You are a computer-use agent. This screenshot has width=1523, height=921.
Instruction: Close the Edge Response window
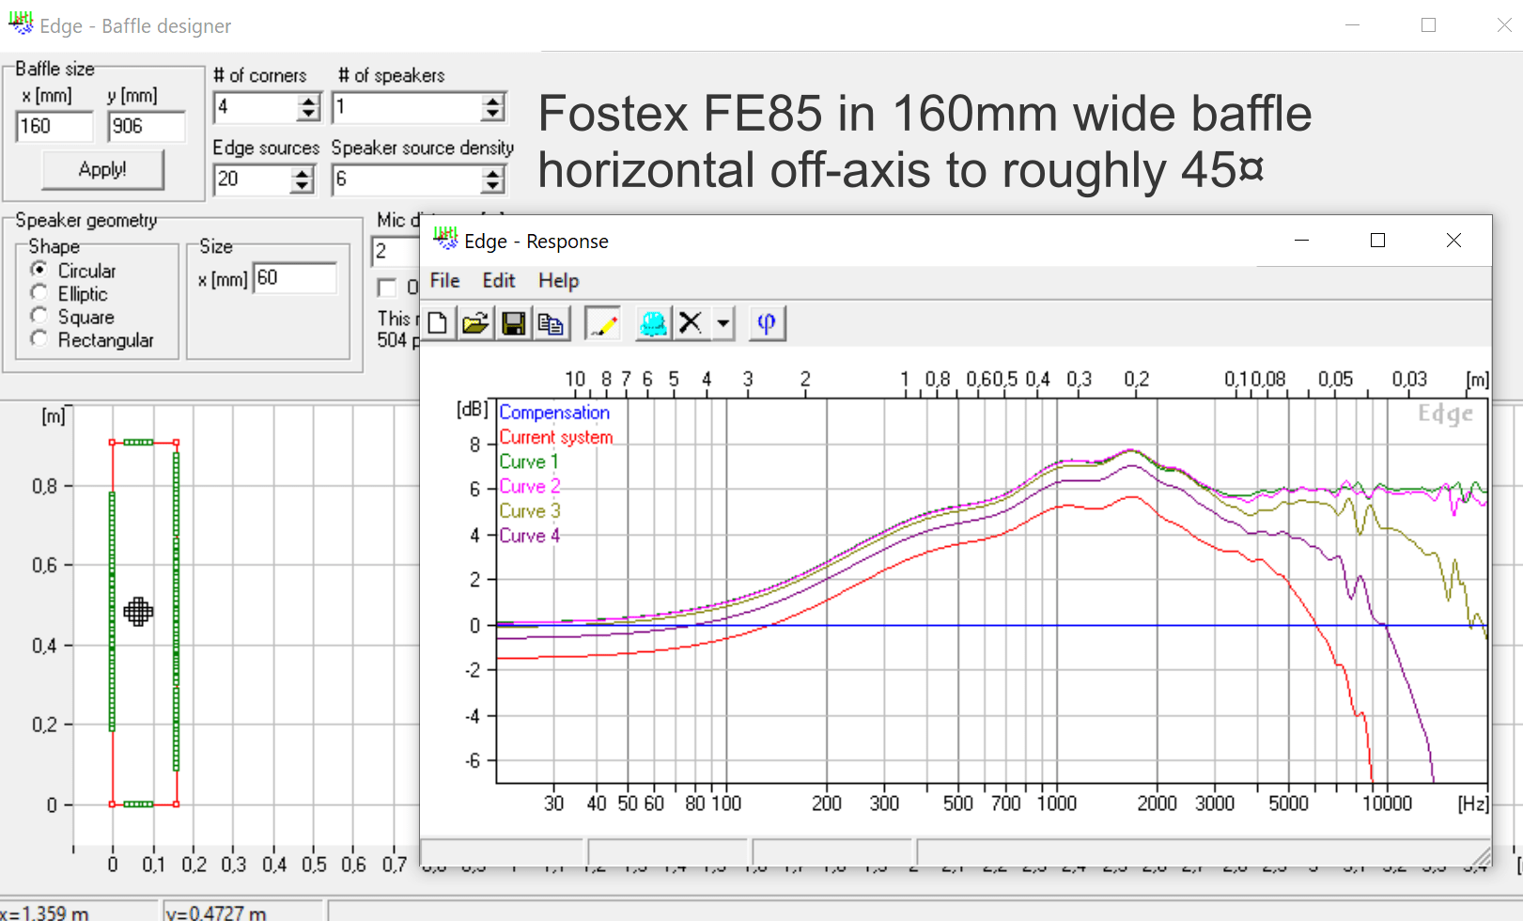coord(1453,241)
